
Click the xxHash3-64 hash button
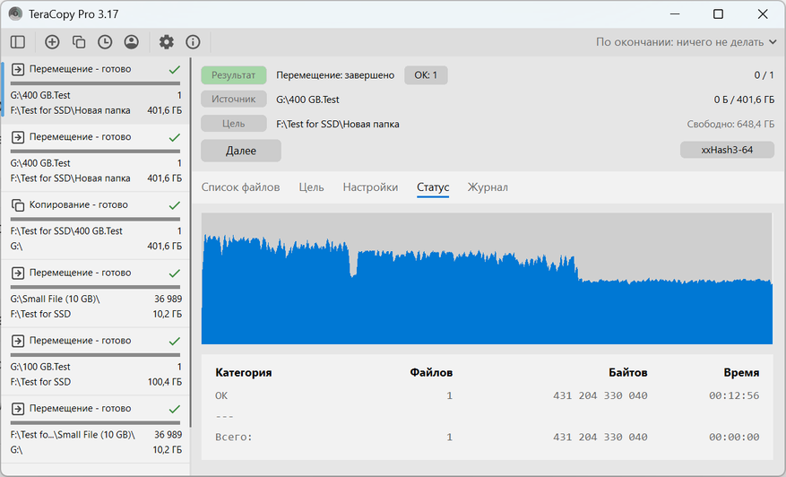(x=727, y=151)
